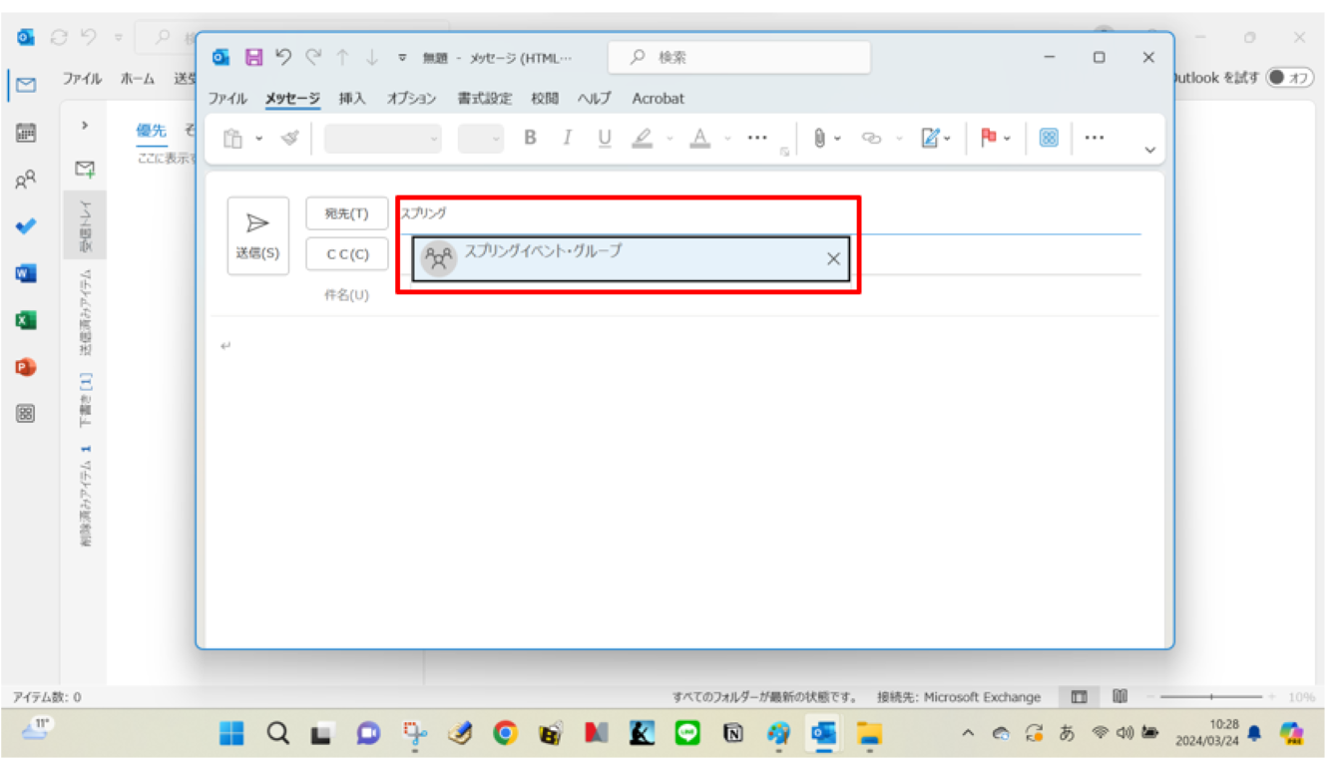
Task: Click the 宛先(T) recipient button
Action: 346,213
